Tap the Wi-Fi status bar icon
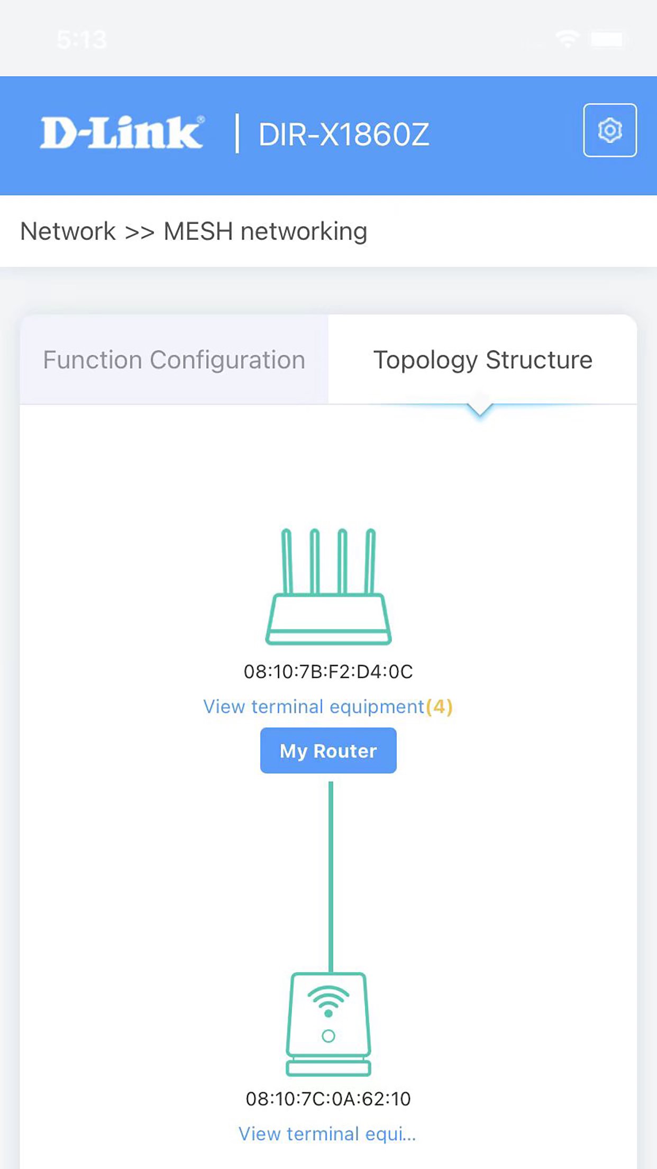The width and height of the screenshot is (657, 1169). (567, 39)
